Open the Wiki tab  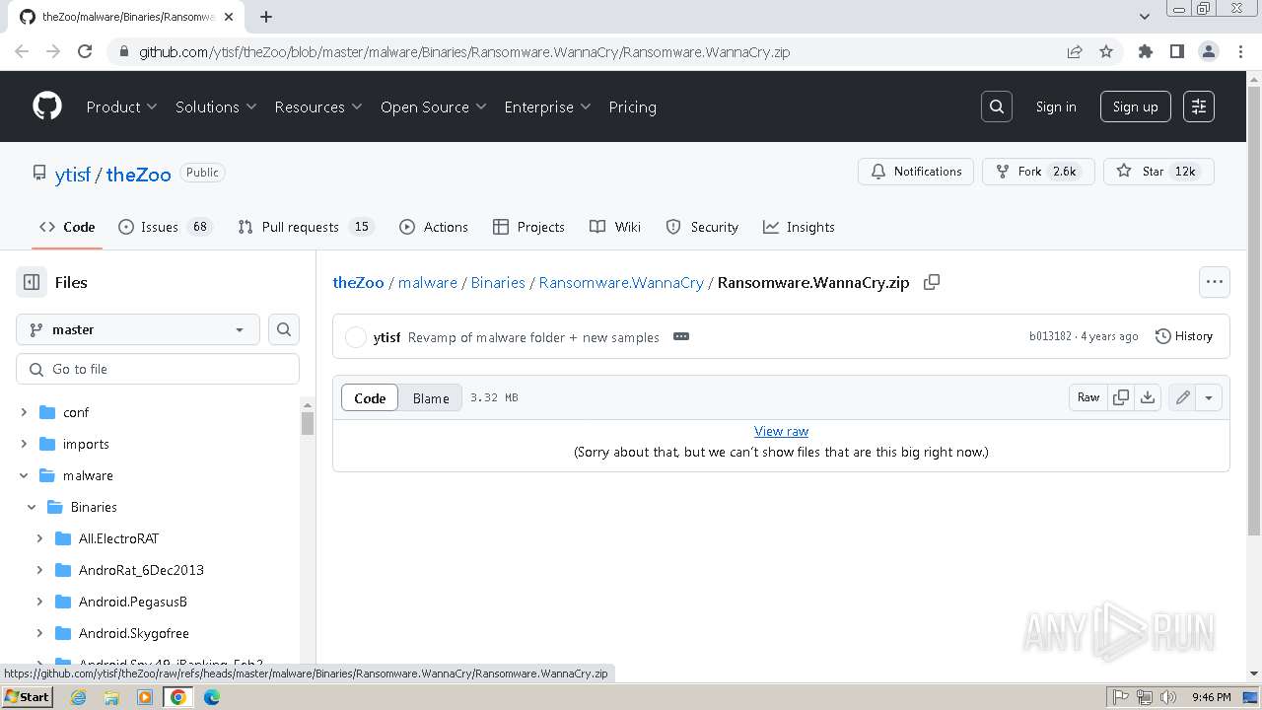pos(615,227)
